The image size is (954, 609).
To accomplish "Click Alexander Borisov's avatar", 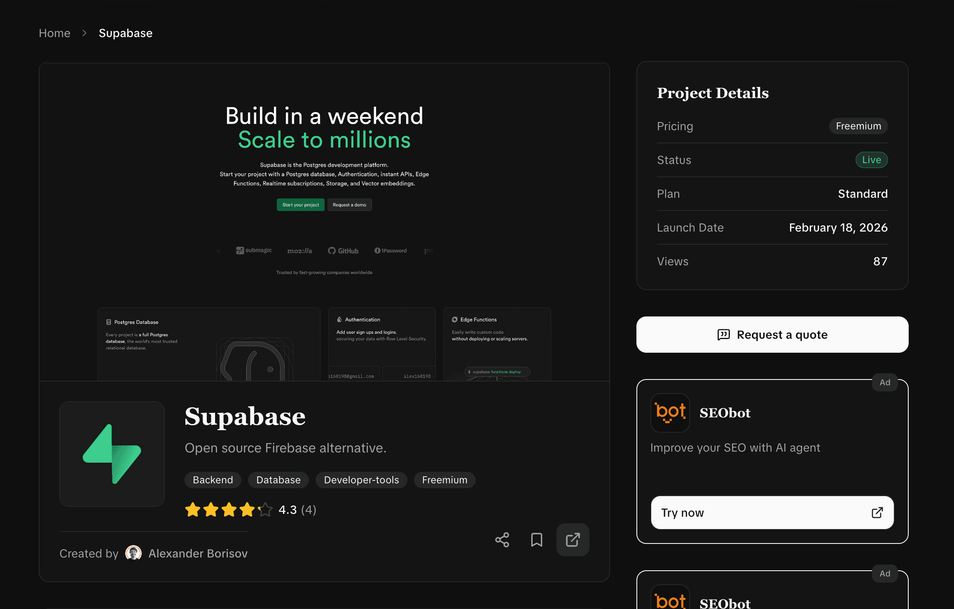I will tap(133, 553).
